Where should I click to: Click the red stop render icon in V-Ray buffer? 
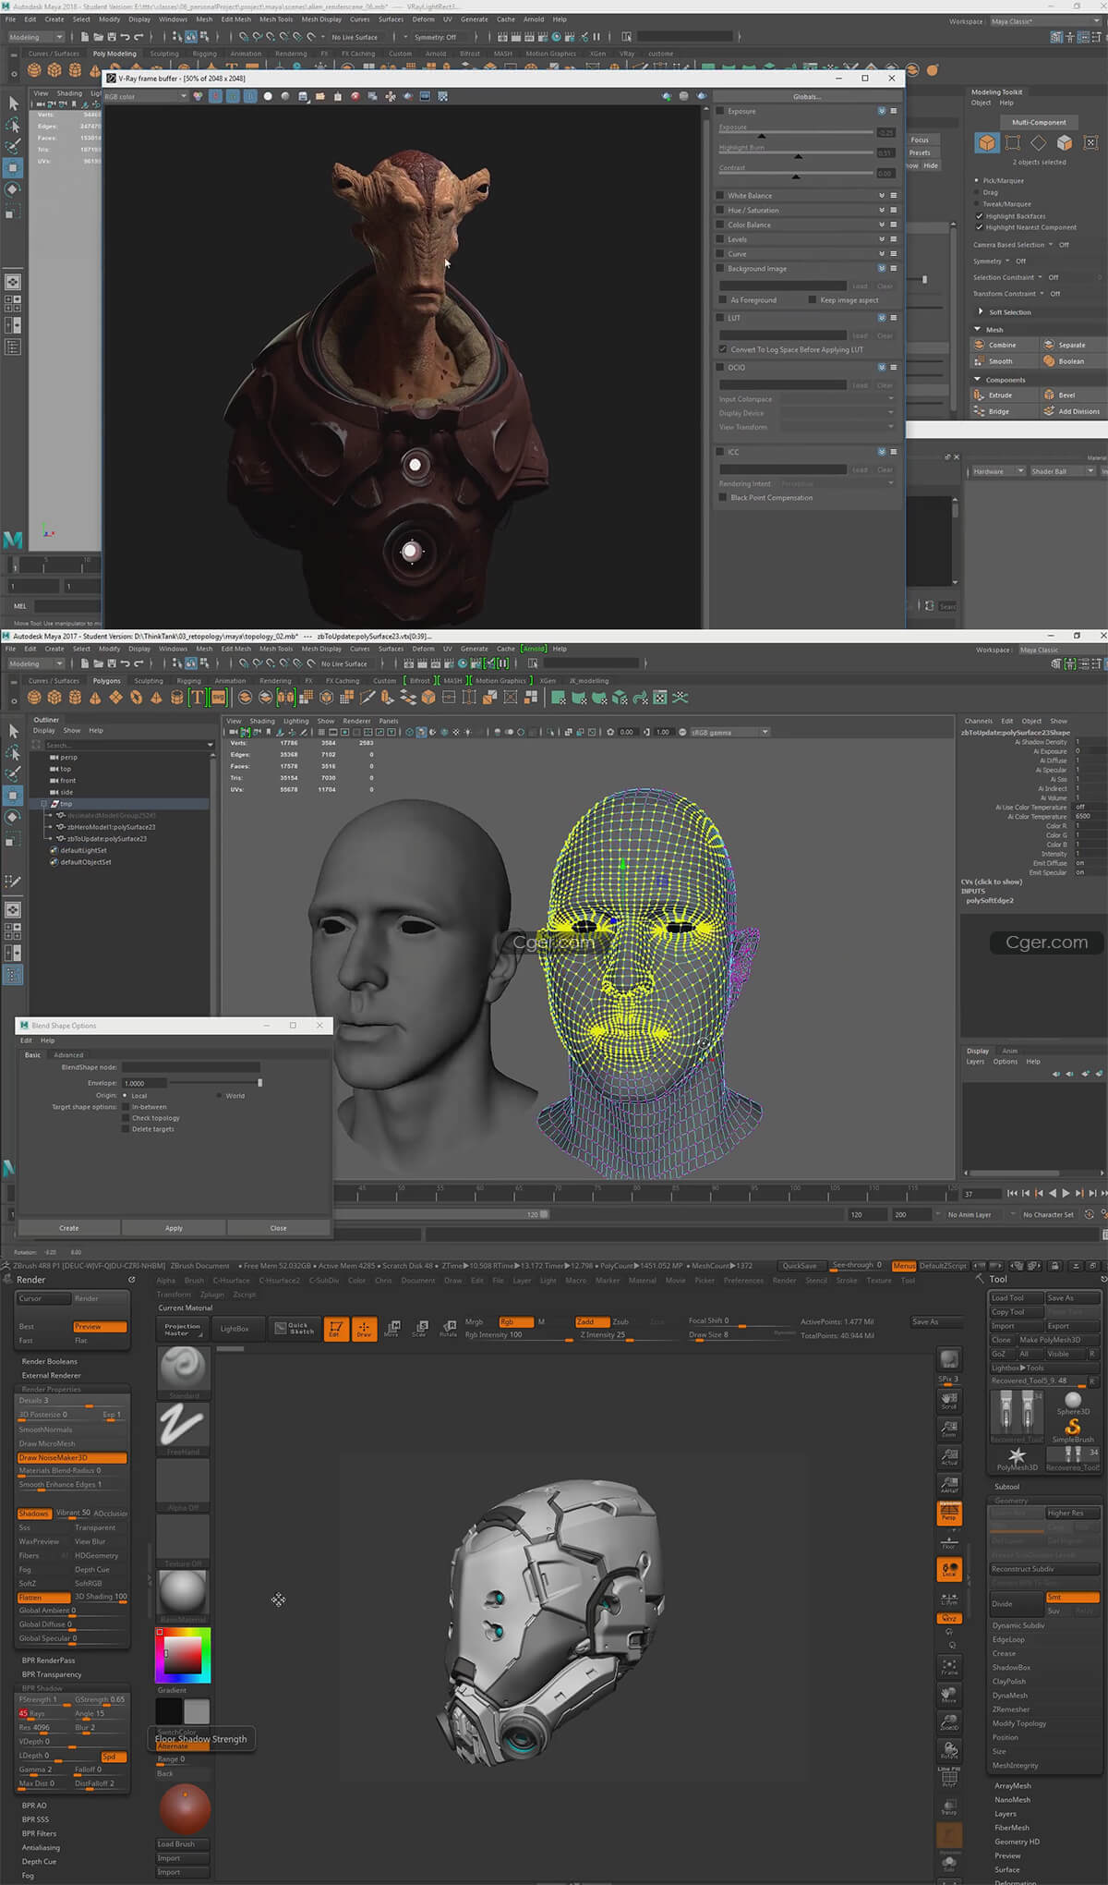point(355,96)
